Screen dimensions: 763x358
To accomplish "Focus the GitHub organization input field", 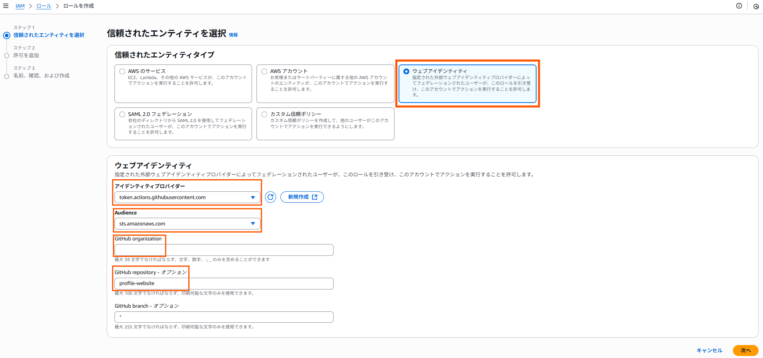I will coord(224,250).
